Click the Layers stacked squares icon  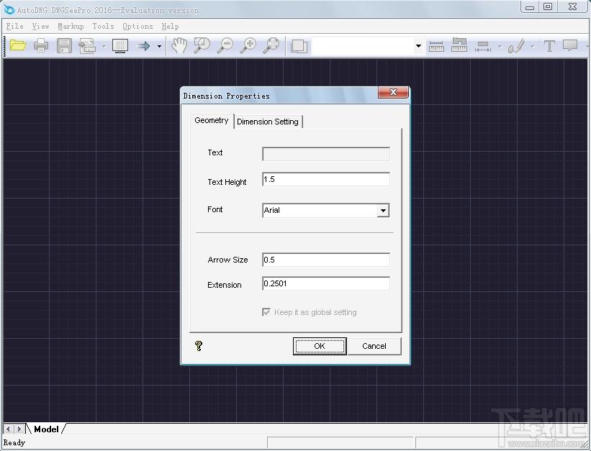point(299,46)
